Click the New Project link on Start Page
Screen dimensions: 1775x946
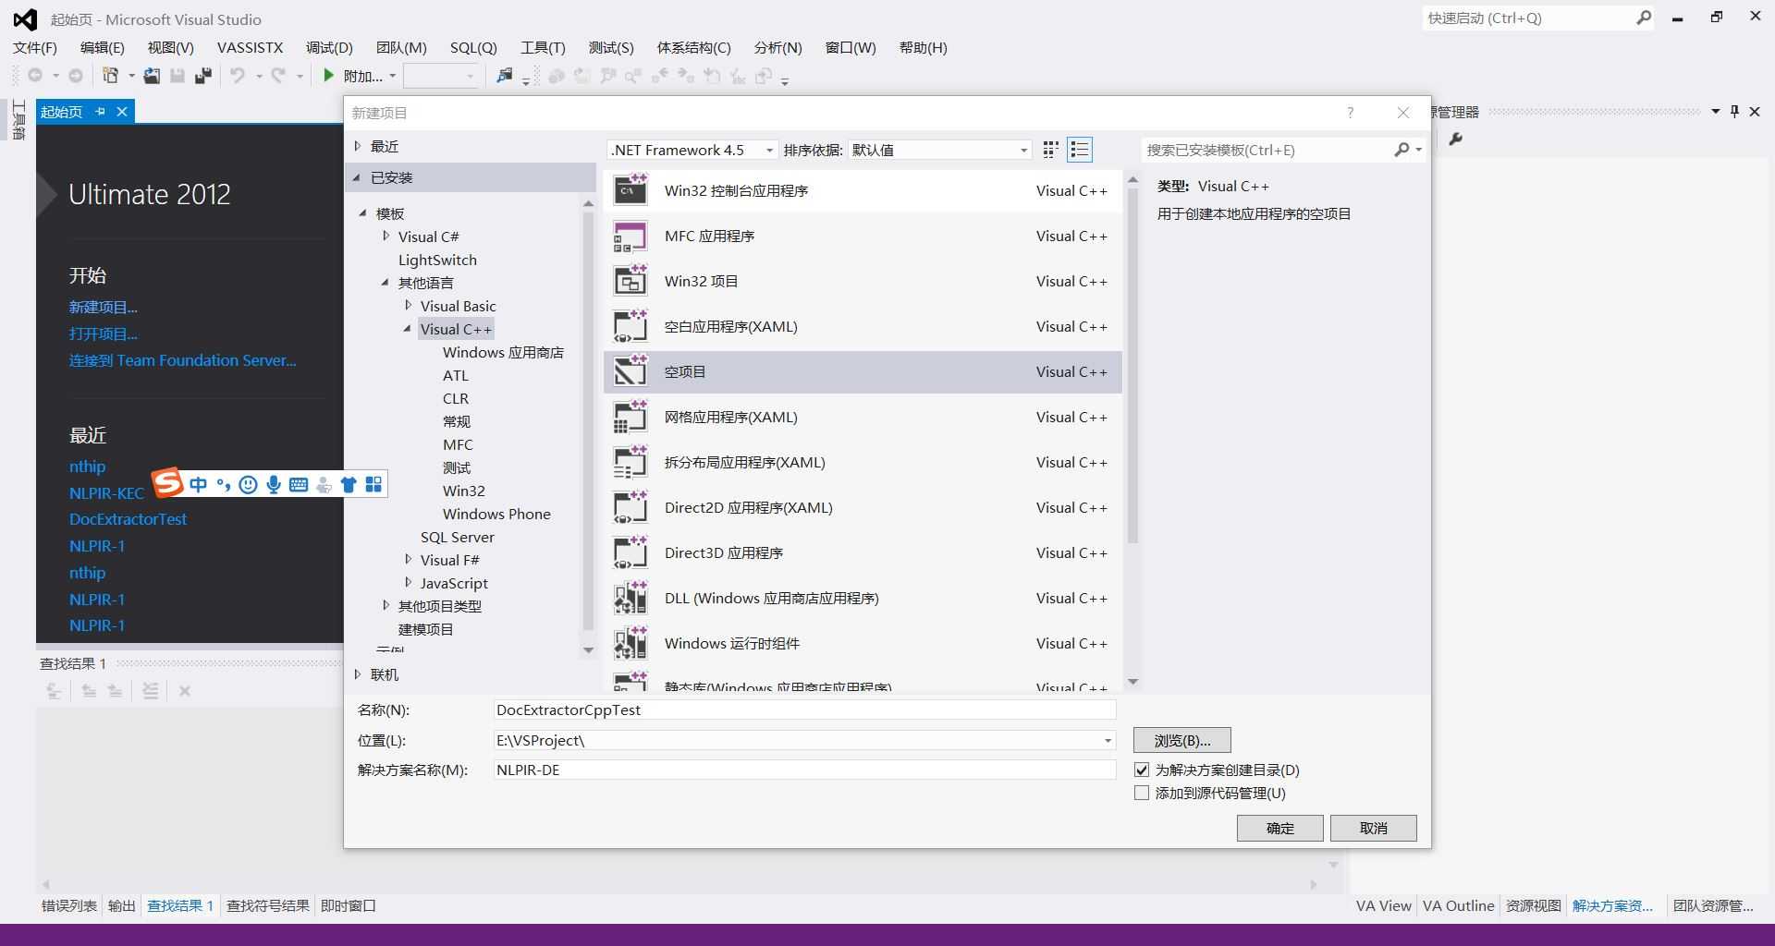[x=104, y=307]
